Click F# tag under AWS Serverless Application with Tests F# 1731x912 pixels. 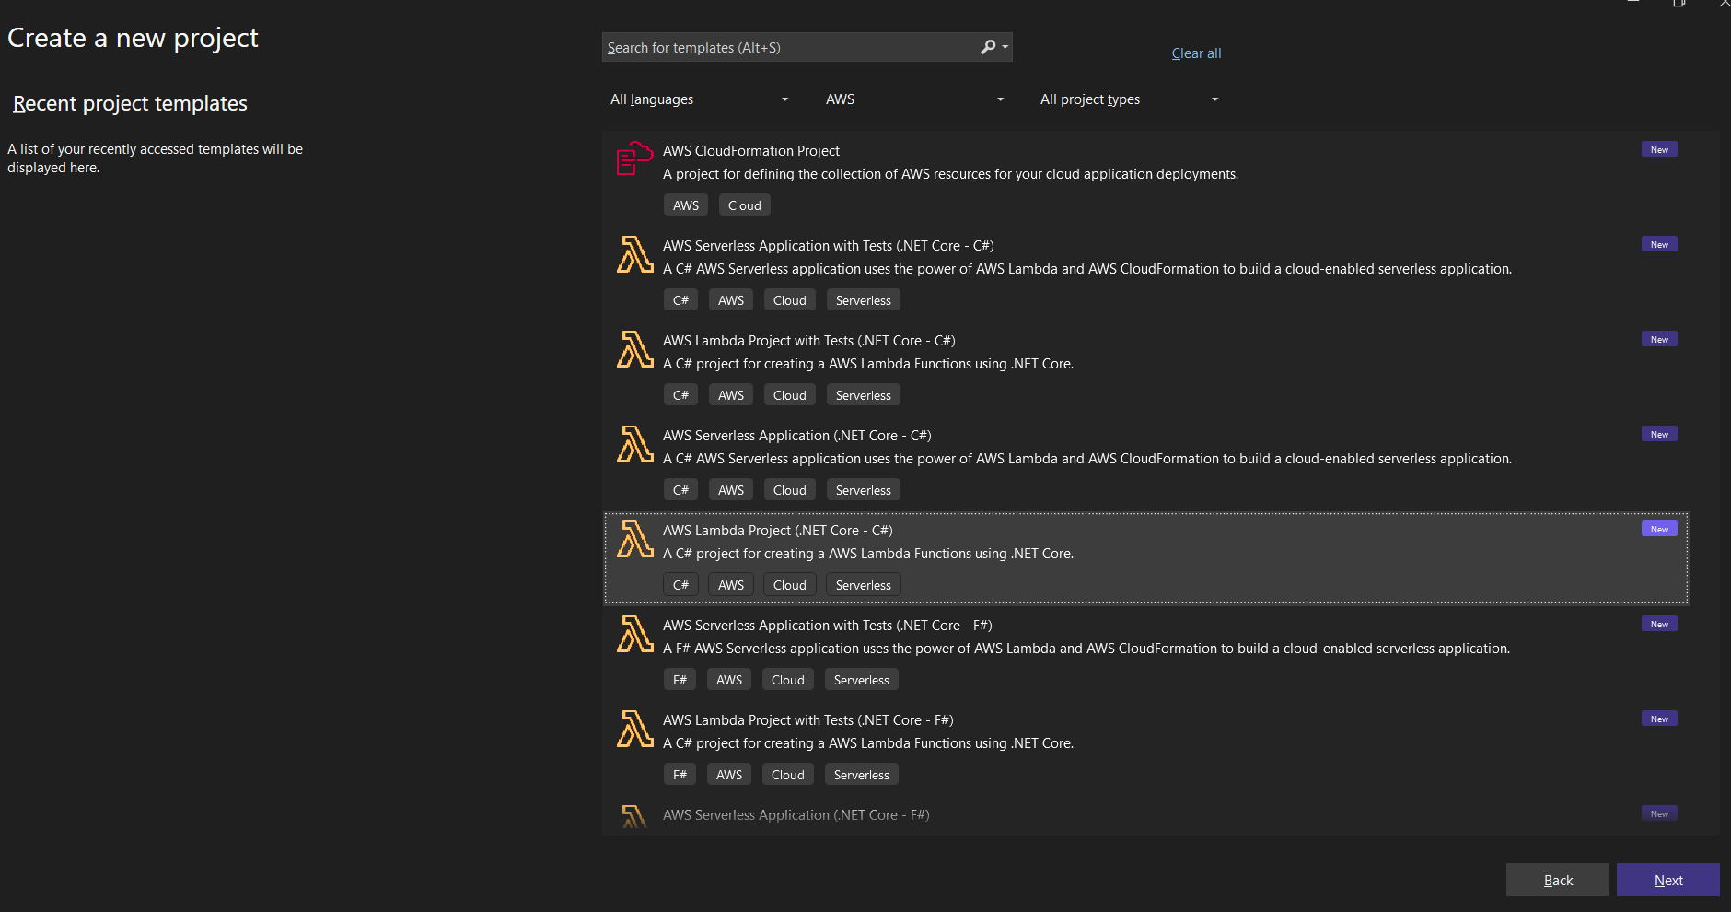coord(680,680)
